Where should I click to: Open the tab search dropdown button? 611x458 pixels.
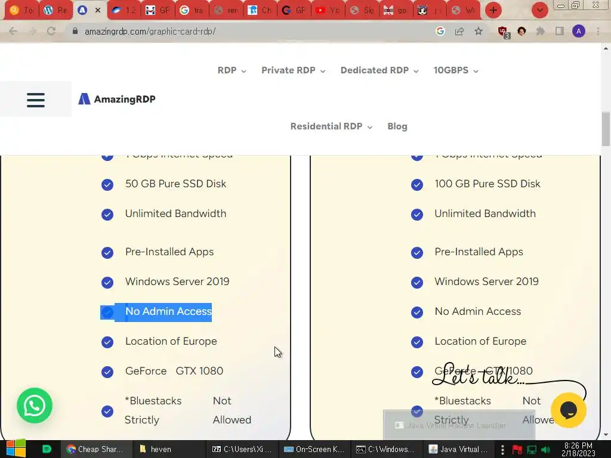coord(539,10)
